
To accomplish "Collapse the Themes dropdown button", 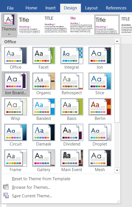I will [x=9, y=25].
